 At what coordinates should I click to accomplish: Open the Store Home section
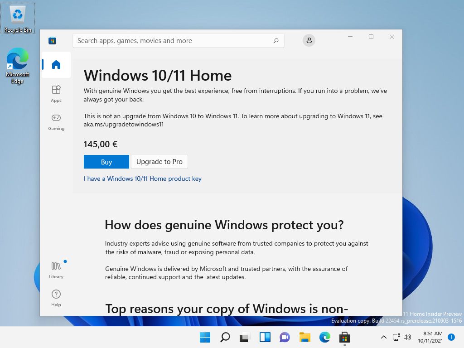pos(56,64)
